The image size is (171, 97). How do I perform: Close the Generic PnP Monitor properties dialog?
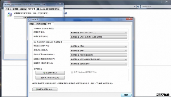pos(60,4)
